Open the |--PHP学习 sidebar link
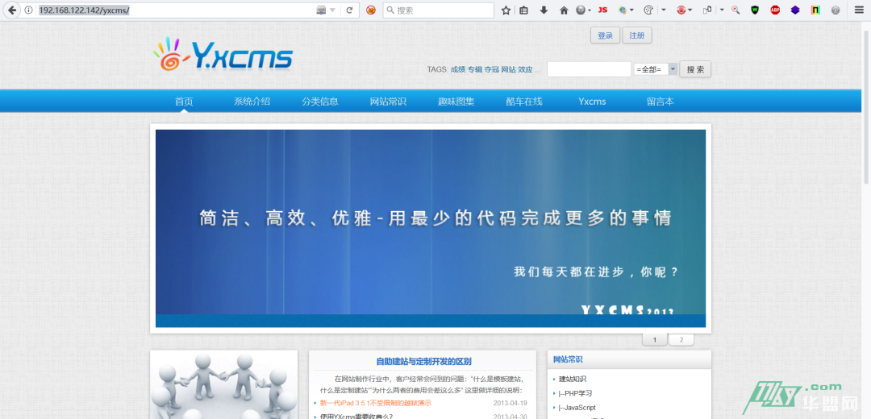871x419 pixels. (x=575, y=393)
